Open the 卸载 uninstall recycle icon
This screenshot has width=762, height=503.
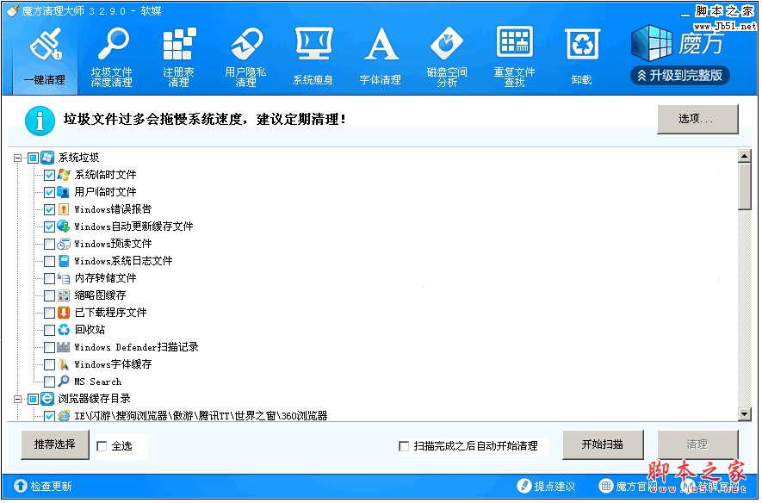coord(582,44)
